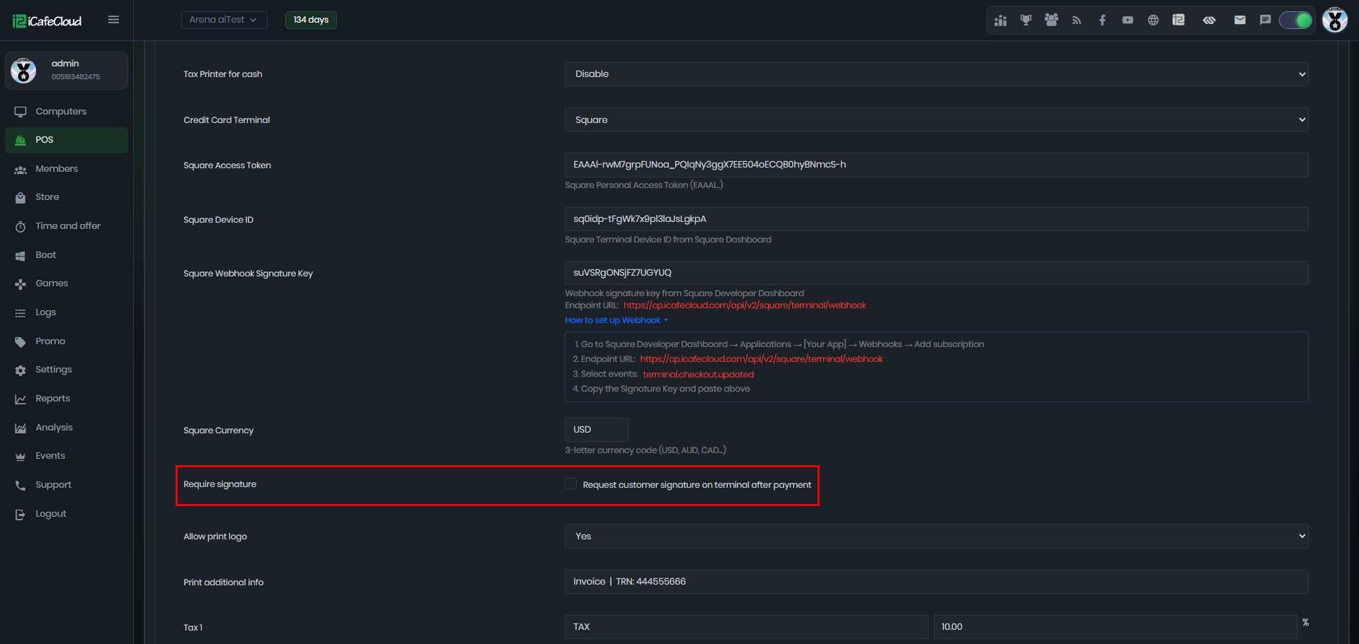Image resolution: width=1359 pixels, height=644 pixels.
Task: Click the leaderboard ranking stars icon
Action: pyautogui.click(x=1000, y=21)
